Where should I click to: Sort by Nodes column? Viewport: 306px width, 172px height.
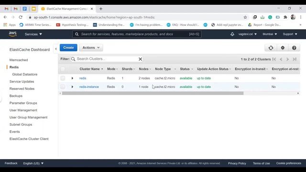145,69
